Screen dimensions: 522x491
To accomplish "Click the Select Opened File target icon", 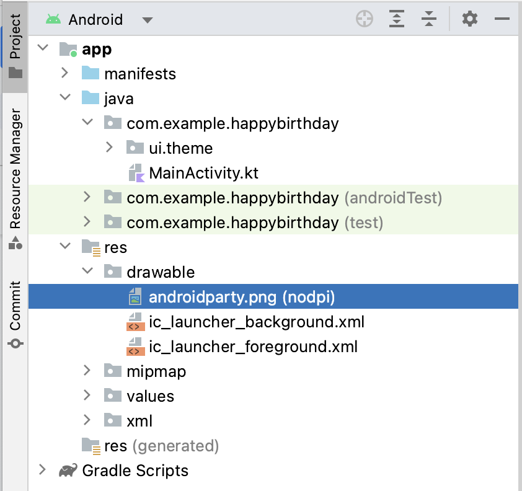I will coord(365,19).
